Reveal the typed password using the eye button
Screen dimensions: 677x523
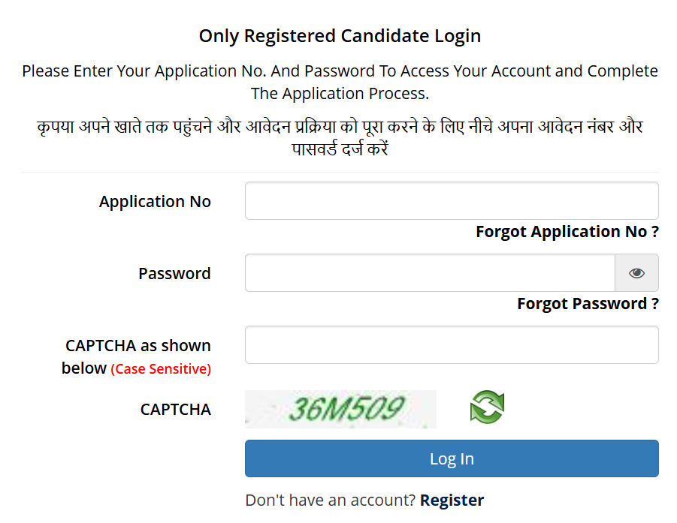pyautogui.click(x=636, y=272)
